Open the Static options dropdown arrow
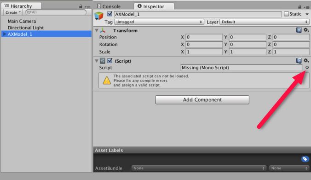Screen dimensions: 311x180 pyautogui.click(x=307, y=14)
